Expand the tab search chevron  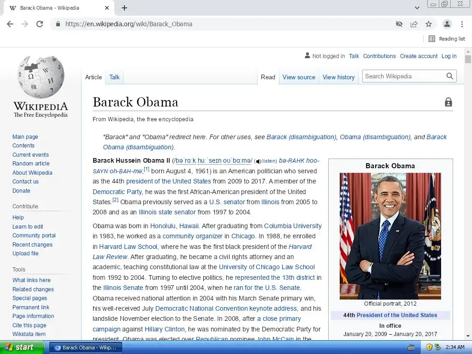[417, 8]
